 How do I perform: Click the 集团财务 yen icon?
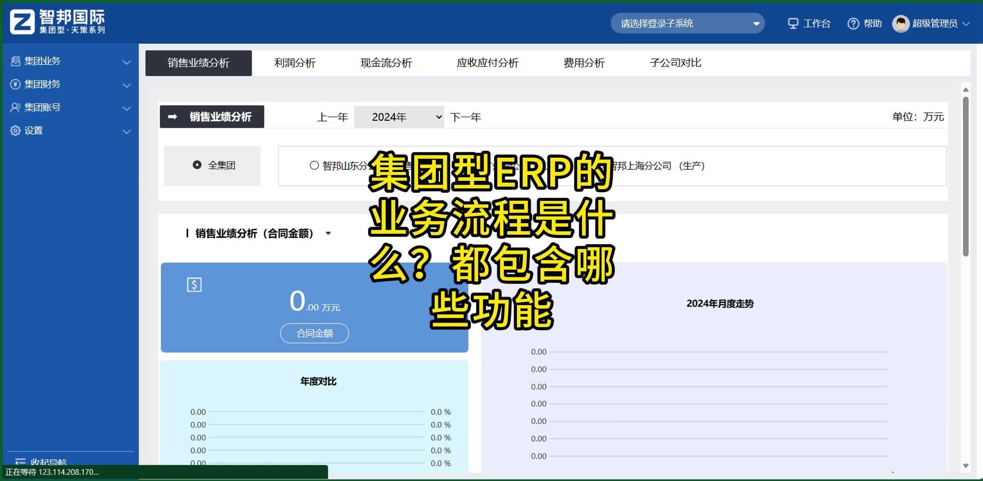tap(16, 84)
